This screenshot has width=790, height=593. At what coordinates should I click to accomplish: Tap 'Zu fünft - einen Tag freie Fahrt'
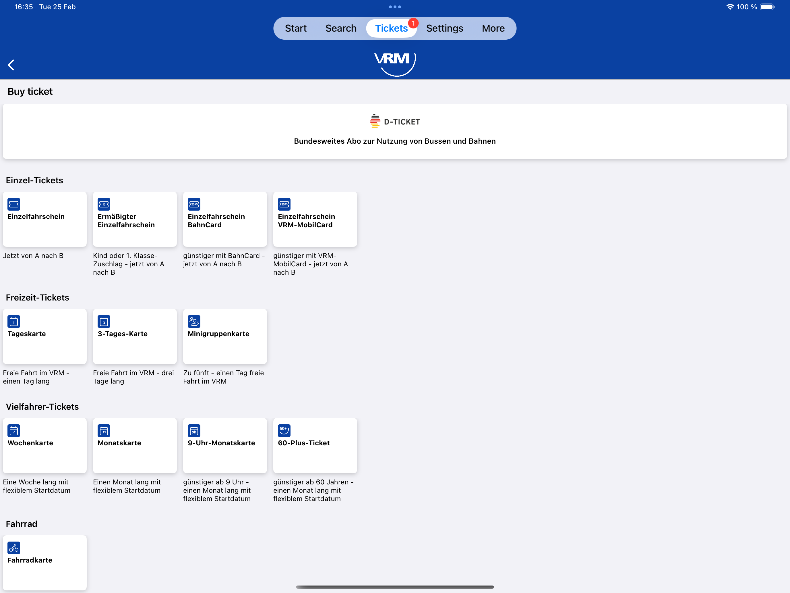pyautogui.click(x=224, y=377)
